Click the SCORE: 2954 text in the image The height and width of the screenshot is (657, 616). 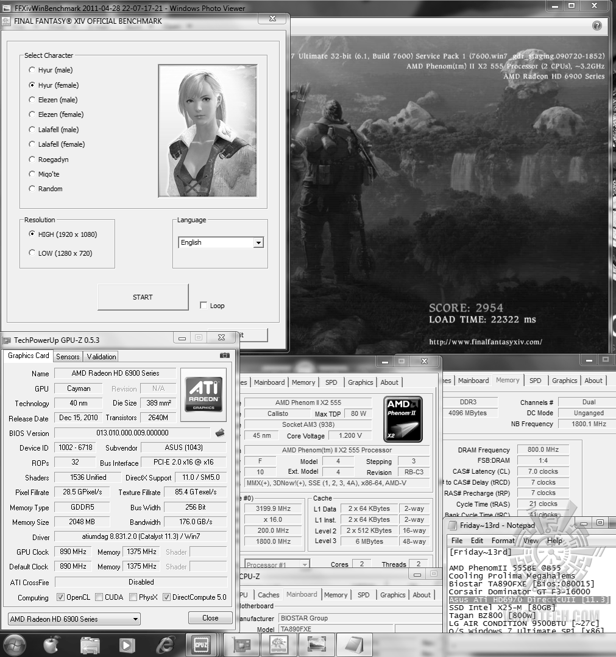point(466,307)
